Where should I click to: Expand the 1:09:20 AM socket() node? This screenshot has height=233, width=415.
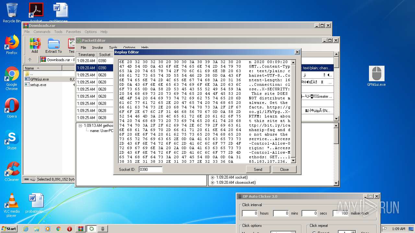point(213,177)
